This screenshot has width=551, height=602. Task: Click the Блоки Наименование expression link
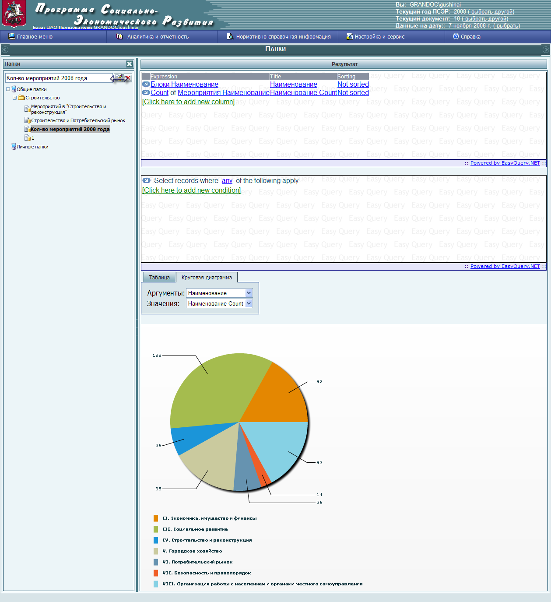(185, 84)
